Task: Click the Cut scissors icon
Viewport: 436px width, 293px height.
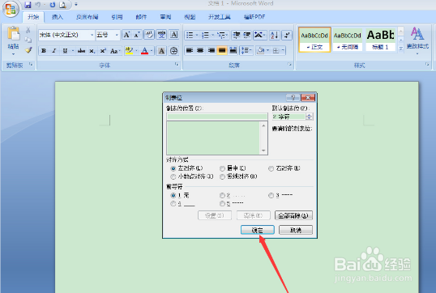Action: [28, 30]
